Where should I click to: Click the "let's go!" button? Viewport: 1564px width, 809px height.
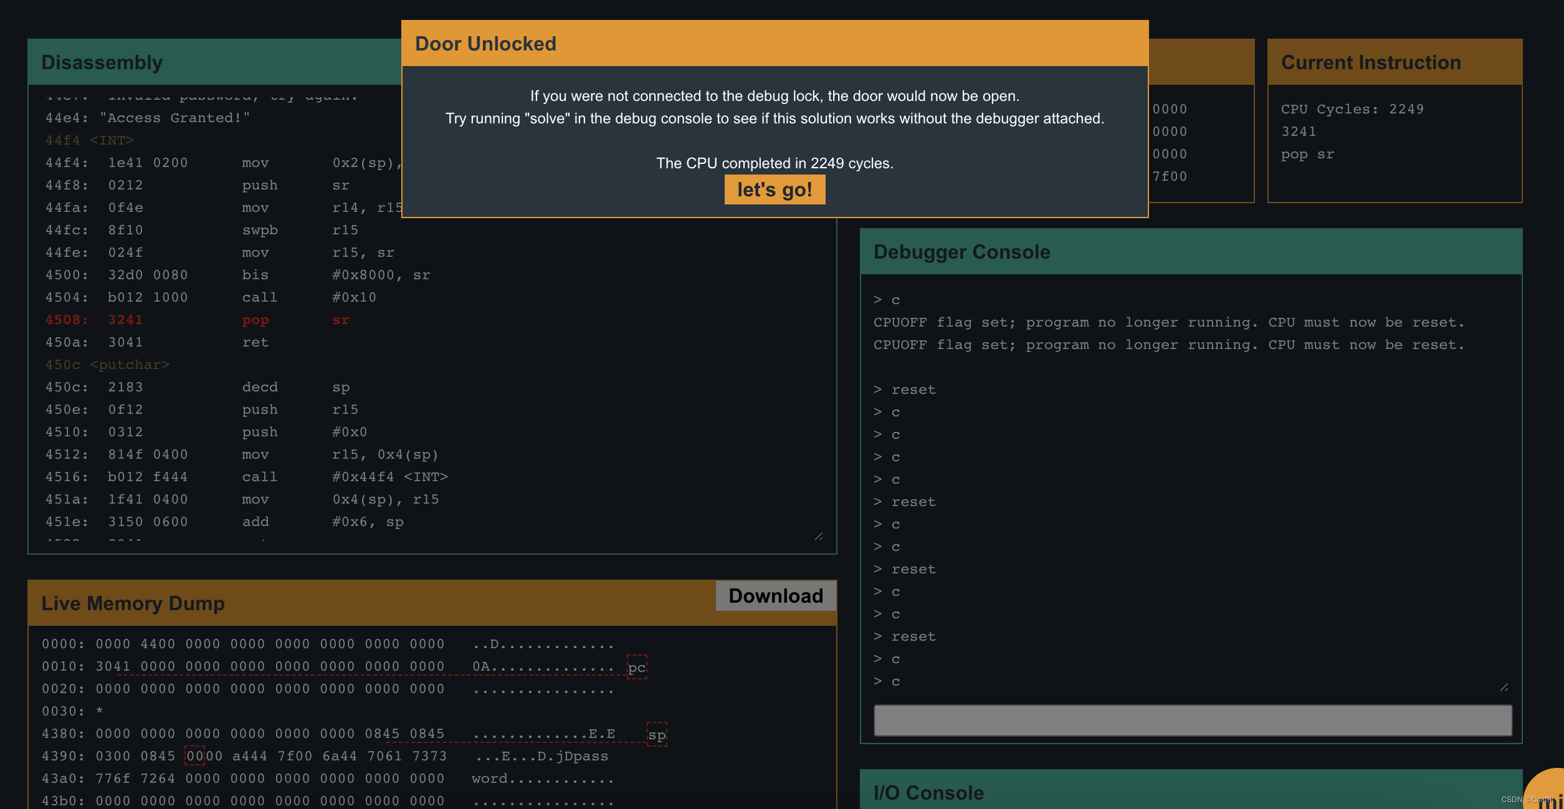coord(775,189)
